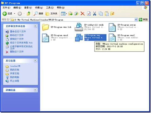Screen dimensions: 151x113
Task: Click 复制这个文件 link
Action: tap(17, 39)
